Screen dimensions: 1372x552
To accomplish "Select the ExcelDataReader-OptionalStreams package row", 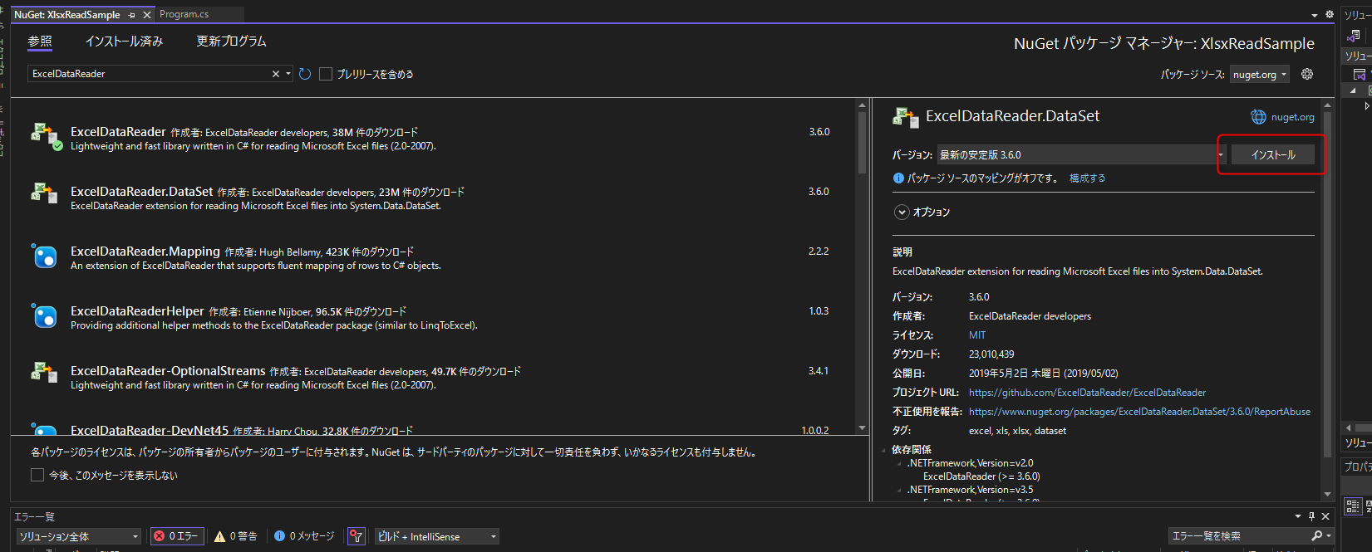I will pos(433,377).
